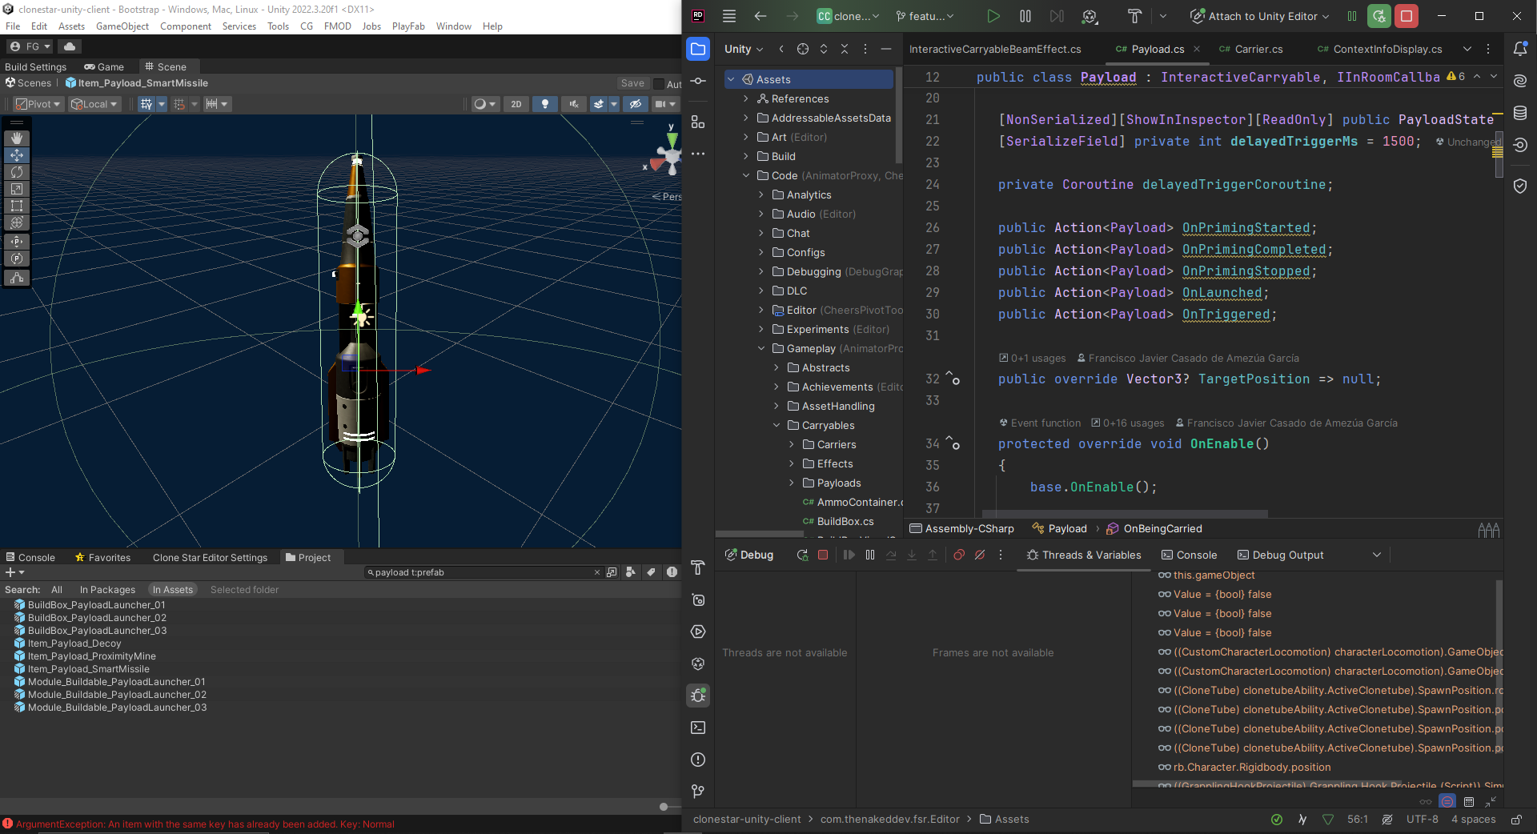Select Item_Payload_ProximityMine prefab in search results
The image size is (1537, 834).
pyautogui.click(x=91, y=656)
